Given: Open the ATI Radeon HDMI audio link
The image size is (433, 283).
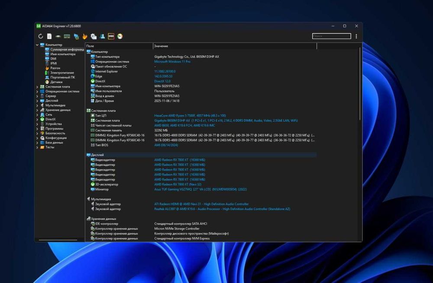Looking at the screenshot, I should pyautogui.click(x=201, y=204).
